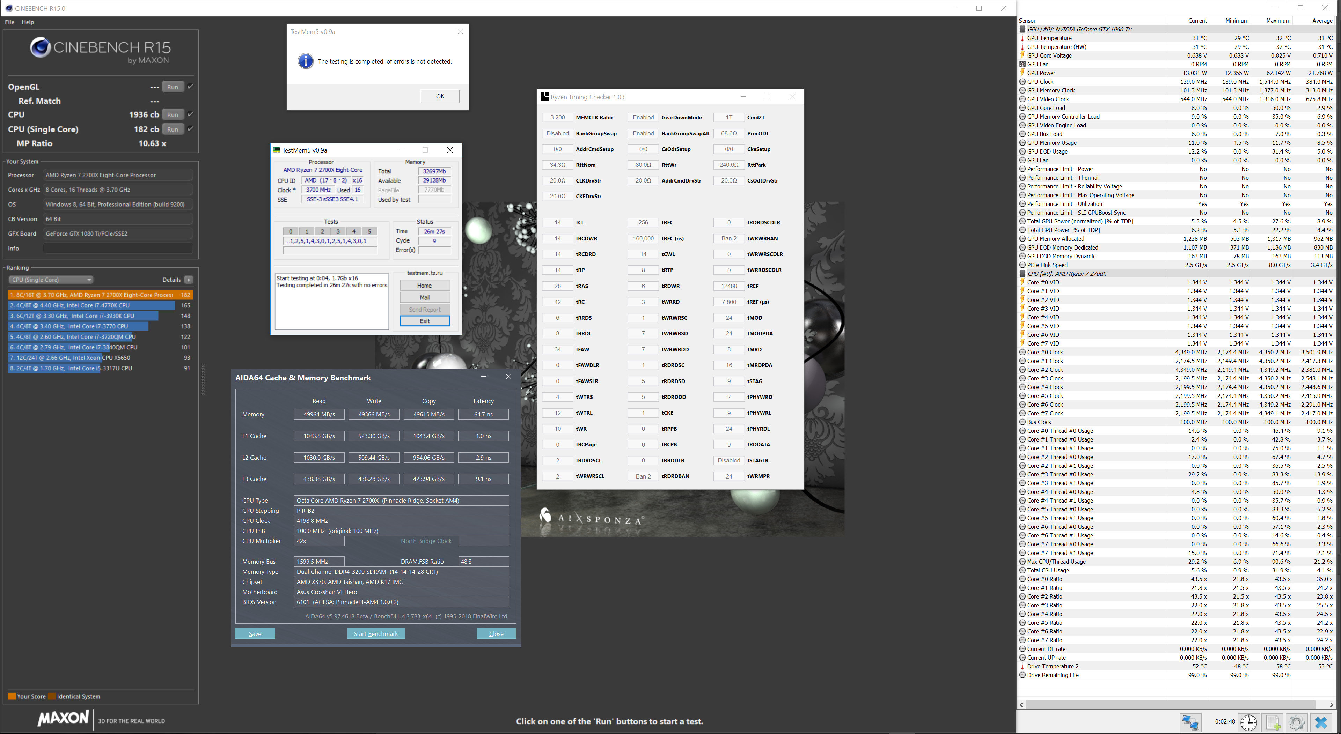Click OK in TestMem5 completion dialog
Viewport: 1341px width, 734px height.
440,96
